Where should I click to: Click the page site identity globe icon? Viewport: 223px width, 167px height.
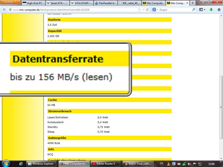click(10, 10)
